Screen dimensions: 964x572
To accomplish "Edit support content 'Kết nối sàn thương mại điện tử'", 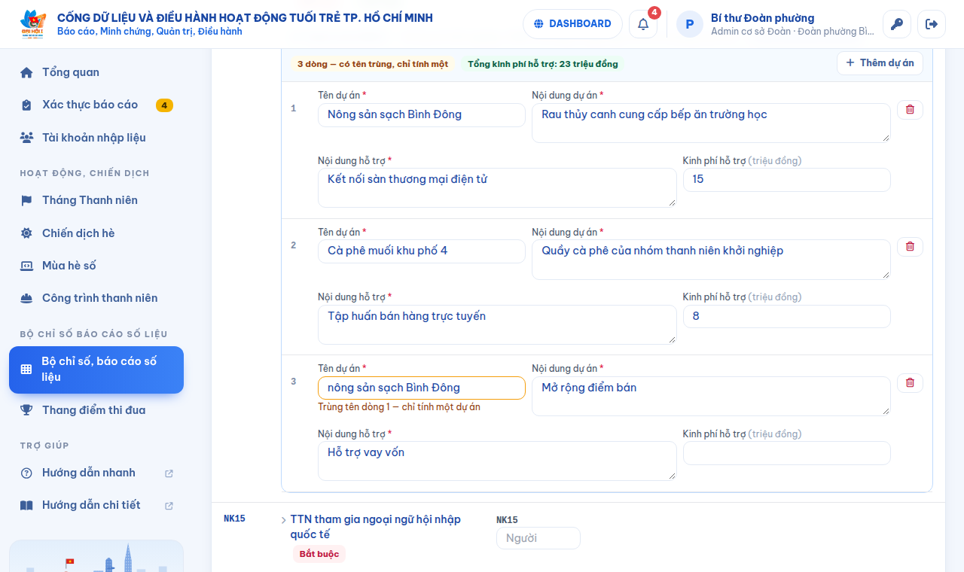I will [x=497, y=187].
